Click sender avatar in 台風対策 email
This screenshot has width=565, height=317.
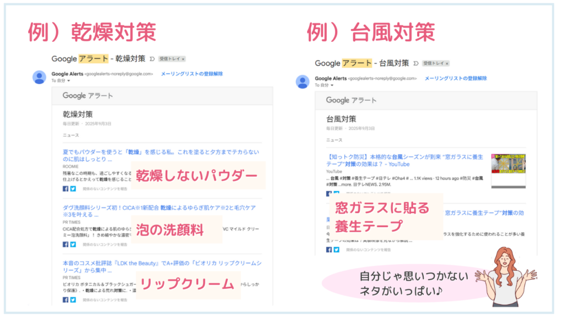click(303, 82)
